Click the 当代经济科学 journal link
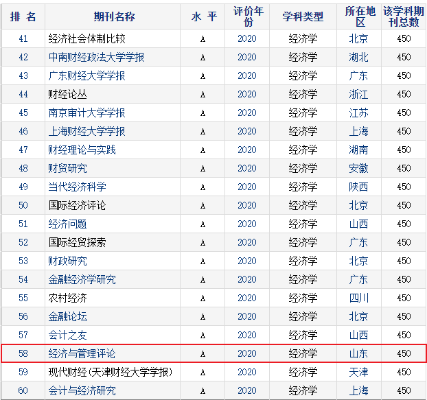This screenshot has width=427, height=400. (77, 187)
